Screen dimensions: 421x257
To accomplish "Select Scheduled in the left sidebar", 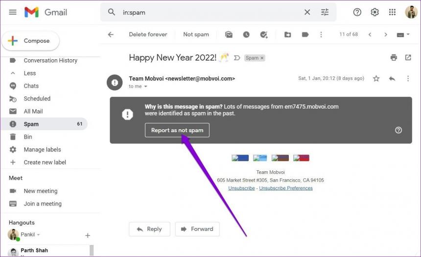I will point(37,98).
